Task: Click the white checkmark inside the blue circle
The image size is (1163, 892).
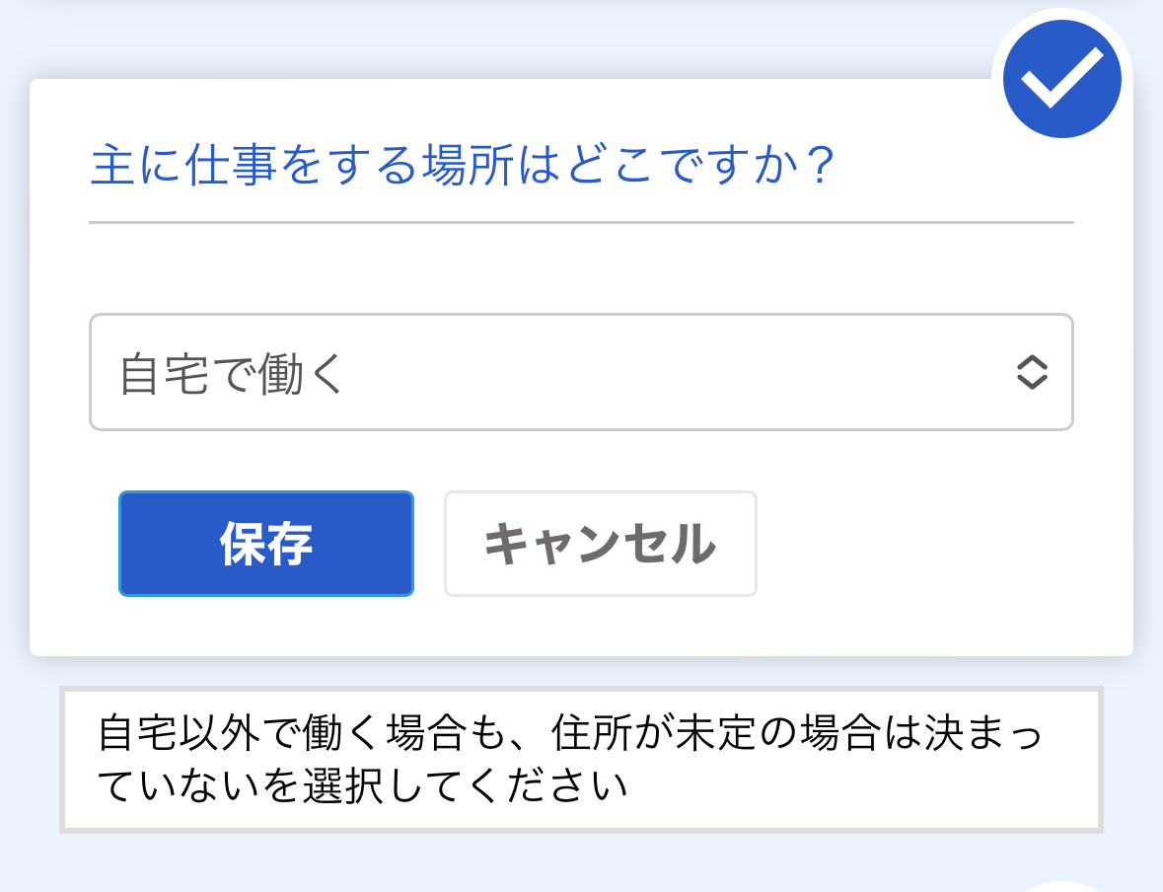Action: tap(1061, 77)
